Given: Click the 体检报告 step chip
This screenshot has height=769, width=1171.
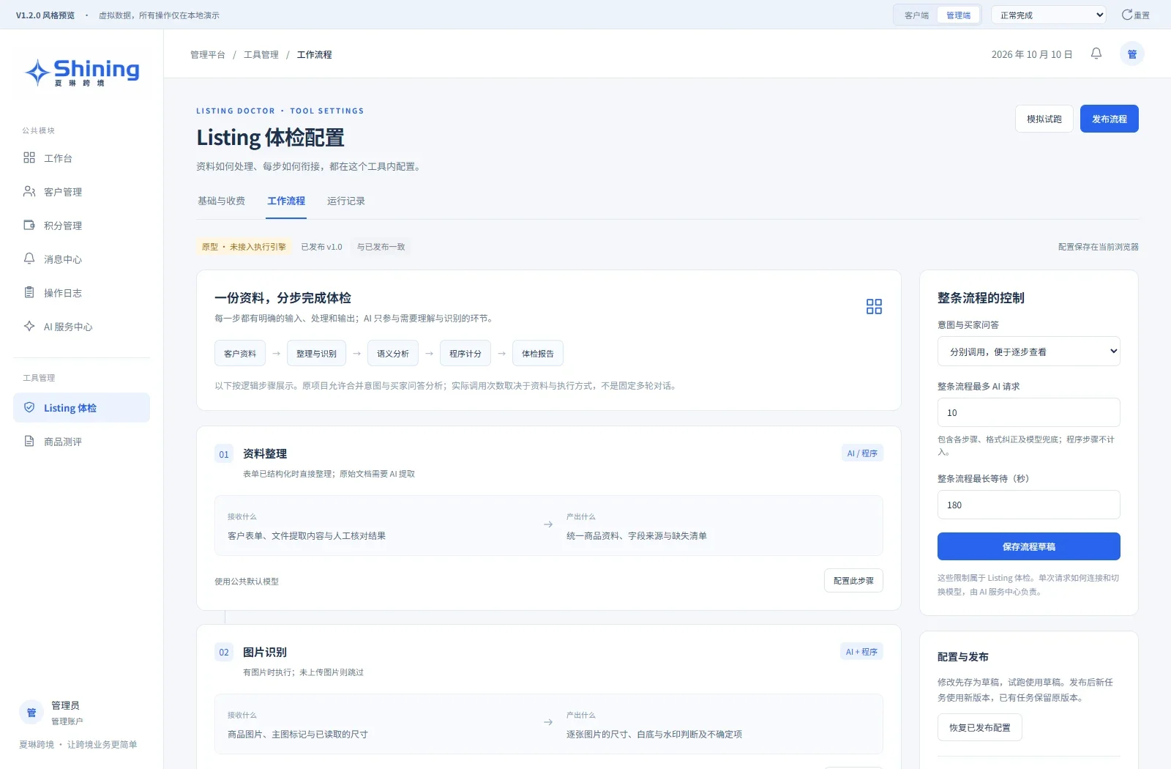Looking at the screenshot, I should coord(538,353).
